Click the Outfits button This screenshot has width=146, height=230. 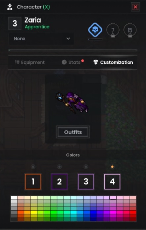tap(73, 132)
